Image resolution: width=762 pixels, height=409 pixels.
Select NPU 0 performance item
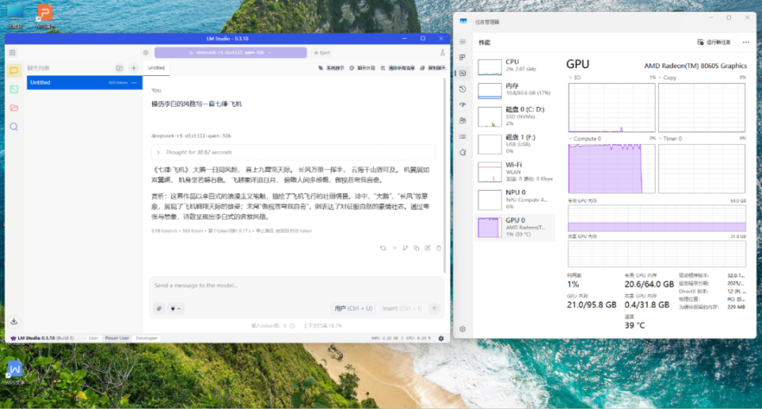point(514,200)
